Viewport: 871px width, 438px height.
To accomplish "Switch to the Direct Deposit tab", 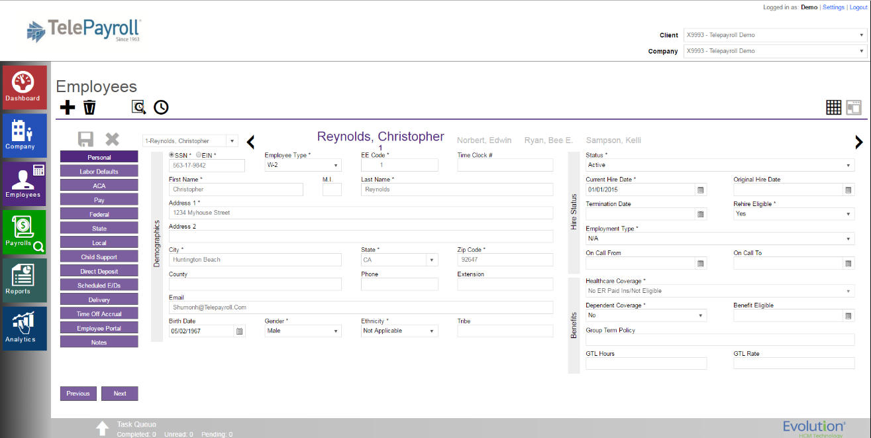I will click(x=99, y=270).
